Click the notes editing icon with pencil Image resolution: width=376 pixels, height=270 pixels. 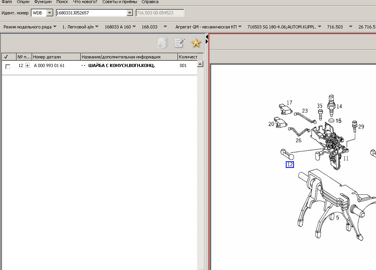179,43
